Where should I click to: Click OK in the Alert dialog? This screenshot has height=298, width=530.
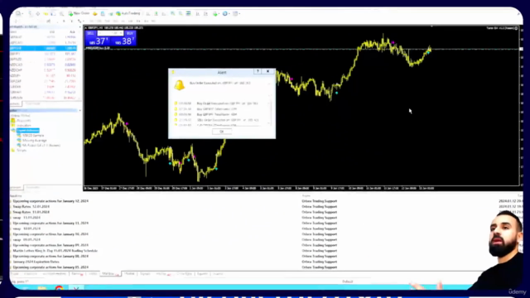222,132
